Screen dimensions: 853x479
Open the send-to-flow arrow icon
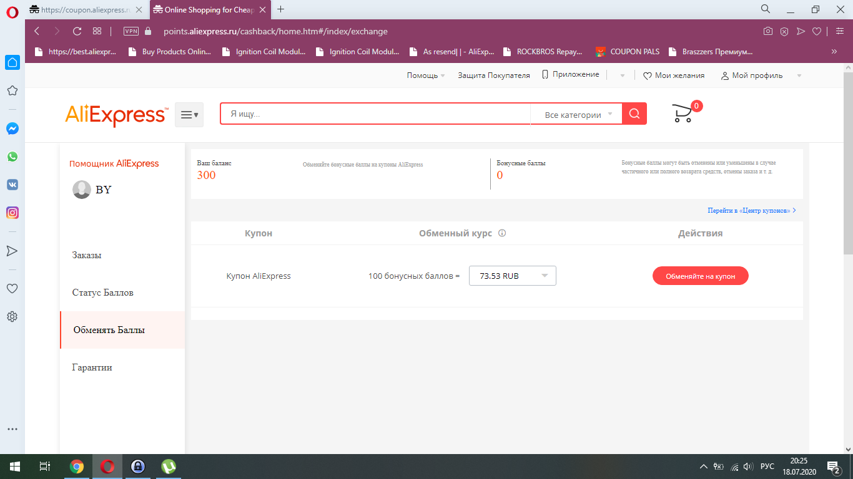801,31
